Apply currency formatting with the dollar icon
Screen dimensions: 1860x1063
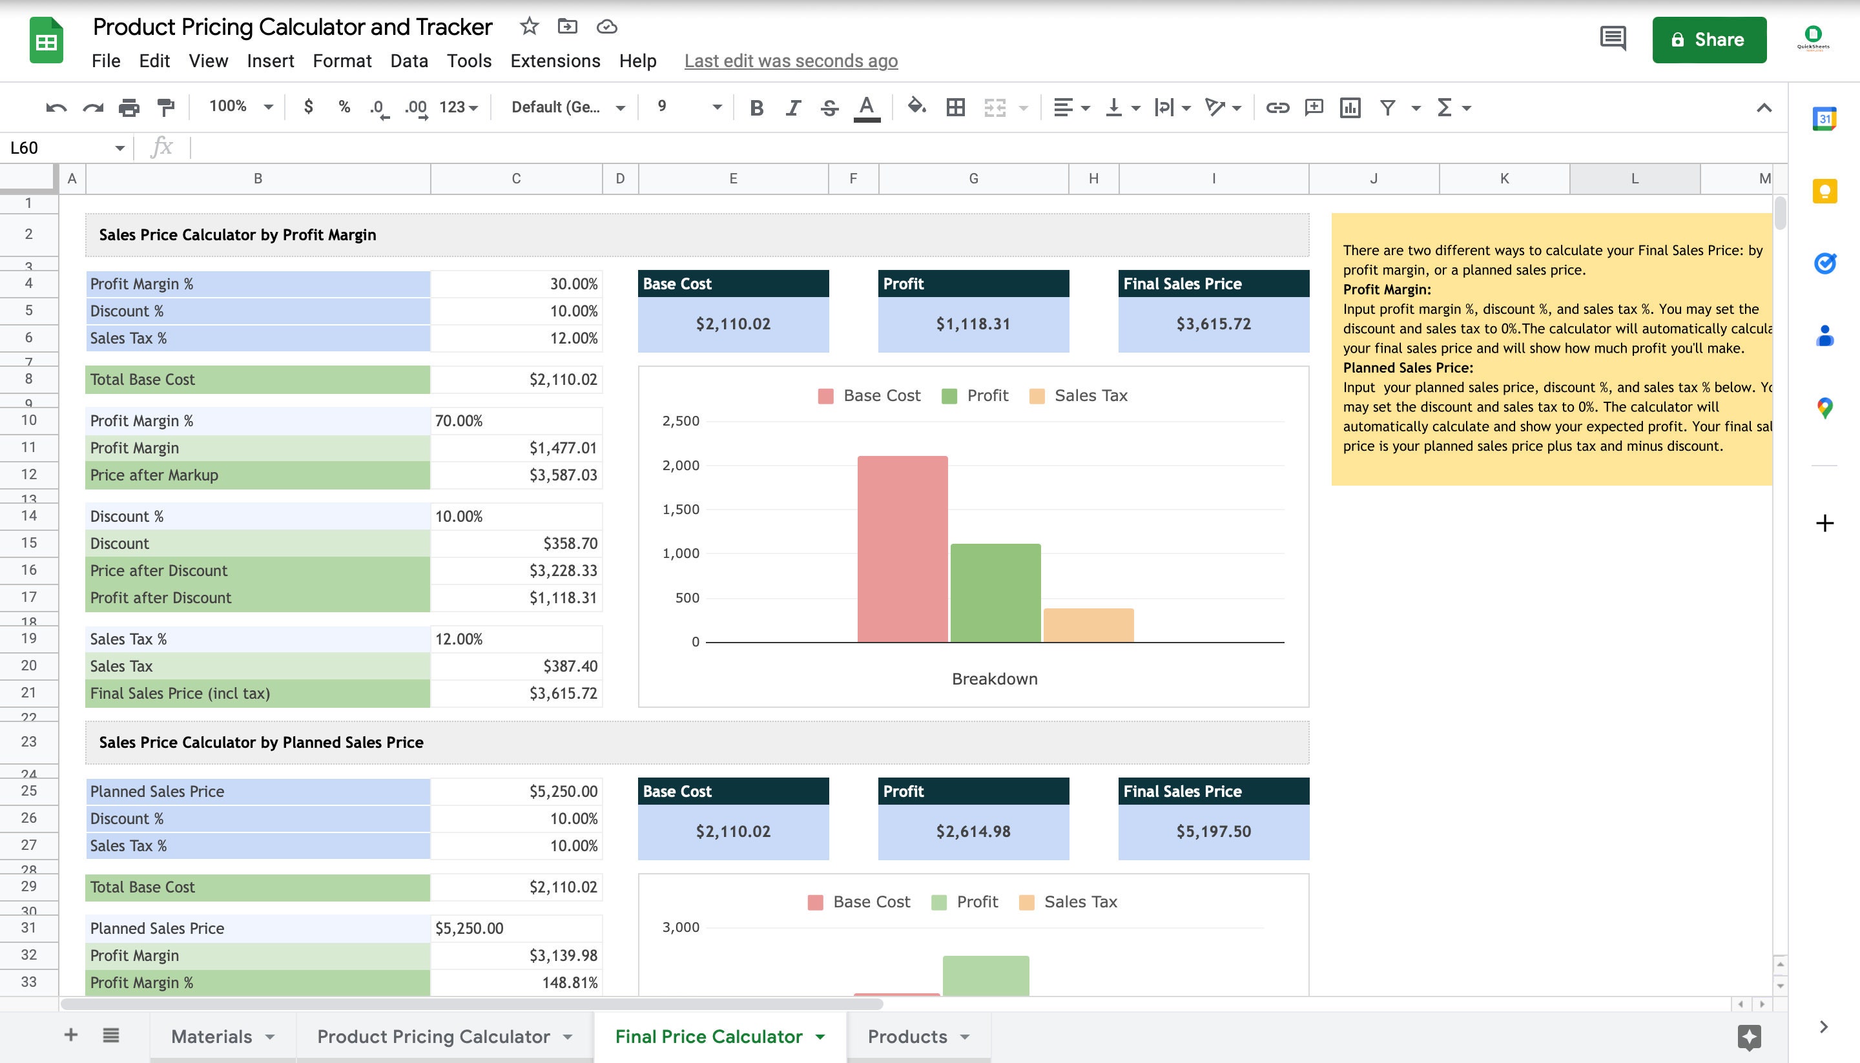click(x=308, y=107)
